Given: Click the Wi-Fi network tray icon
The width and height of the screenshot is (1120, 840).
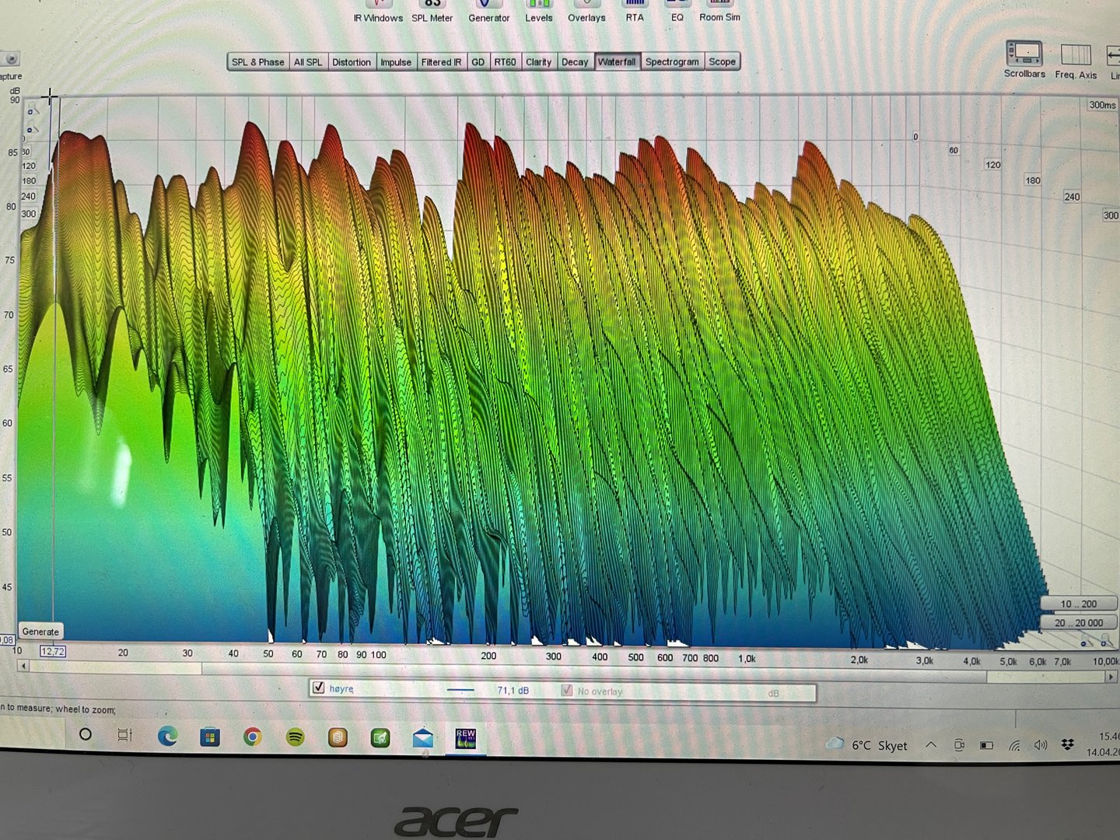Looking at the screenshot, I should click(1015, 745).
